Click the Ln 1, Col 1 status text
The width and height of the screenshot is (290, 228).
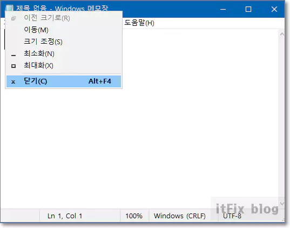65,216
